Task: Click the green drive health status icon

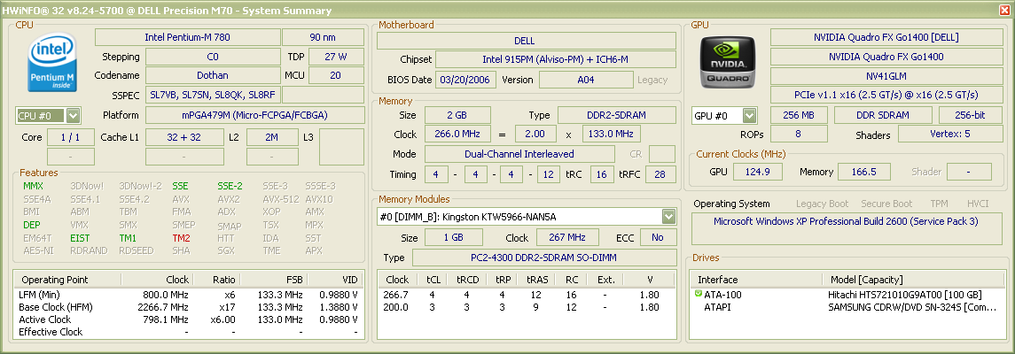Action: pos(698,294)
